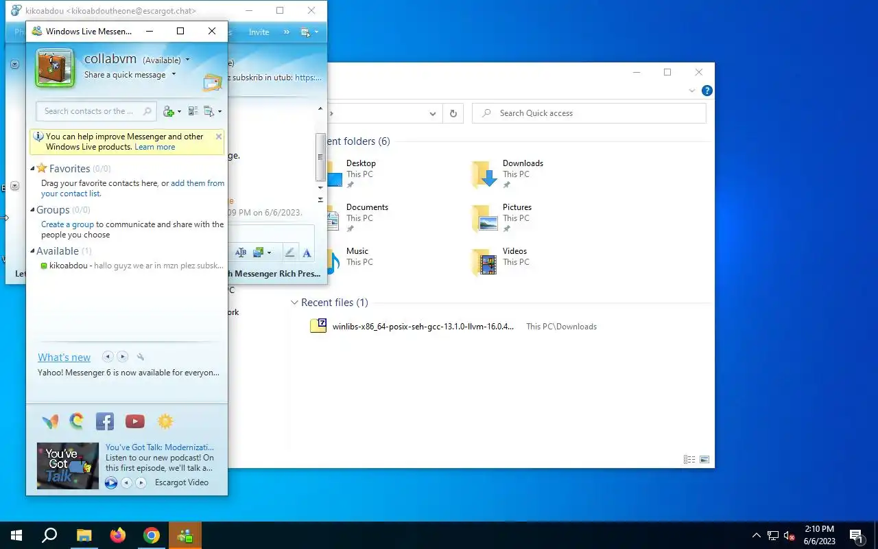Open You've Got Talk podcast title link
The image size is (878, 549).
[160, 447]
